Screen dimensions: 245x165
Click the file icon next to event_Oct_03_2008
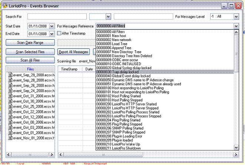tap(10, 127)
